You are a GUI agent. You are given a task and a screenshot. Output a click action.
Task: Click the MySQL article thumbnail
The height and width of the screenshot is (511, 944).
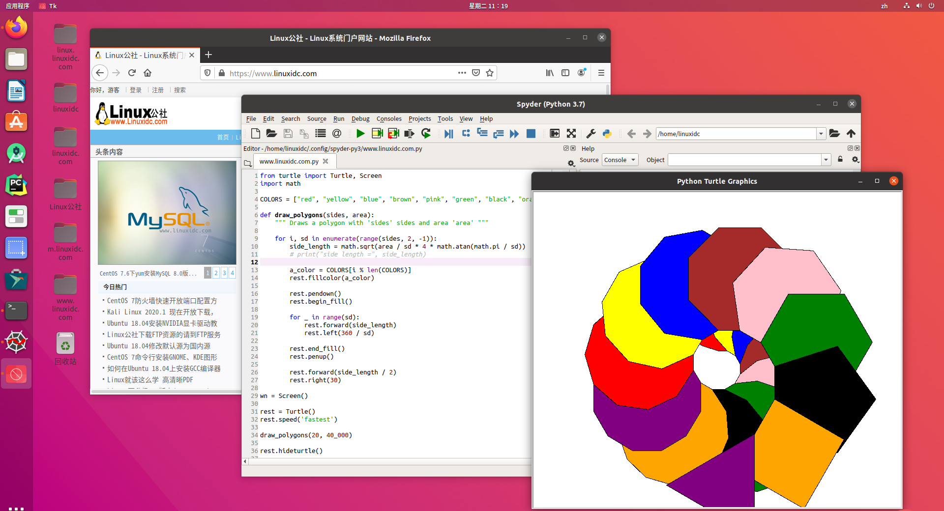tap(167, 213)
